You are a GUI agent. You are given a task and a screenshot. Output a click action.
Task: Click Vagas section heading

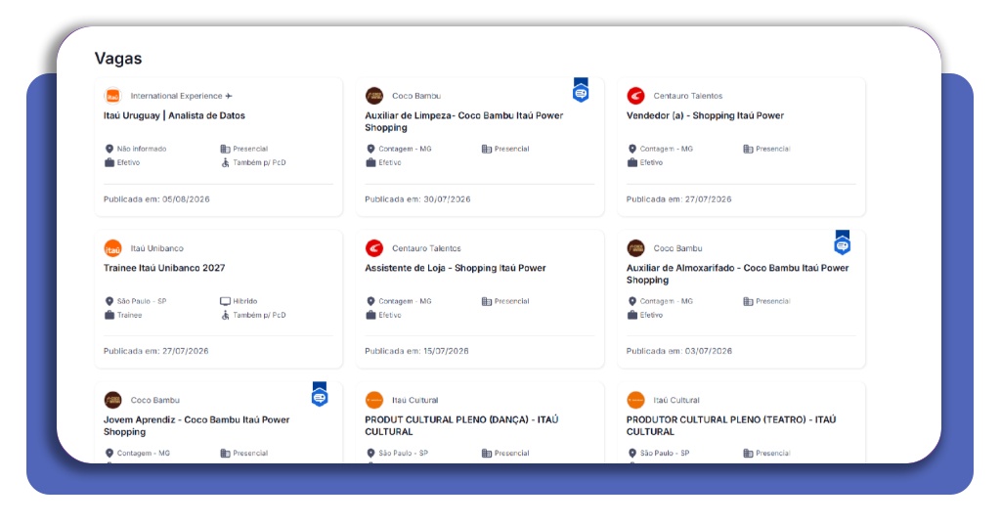coord(118,59)
